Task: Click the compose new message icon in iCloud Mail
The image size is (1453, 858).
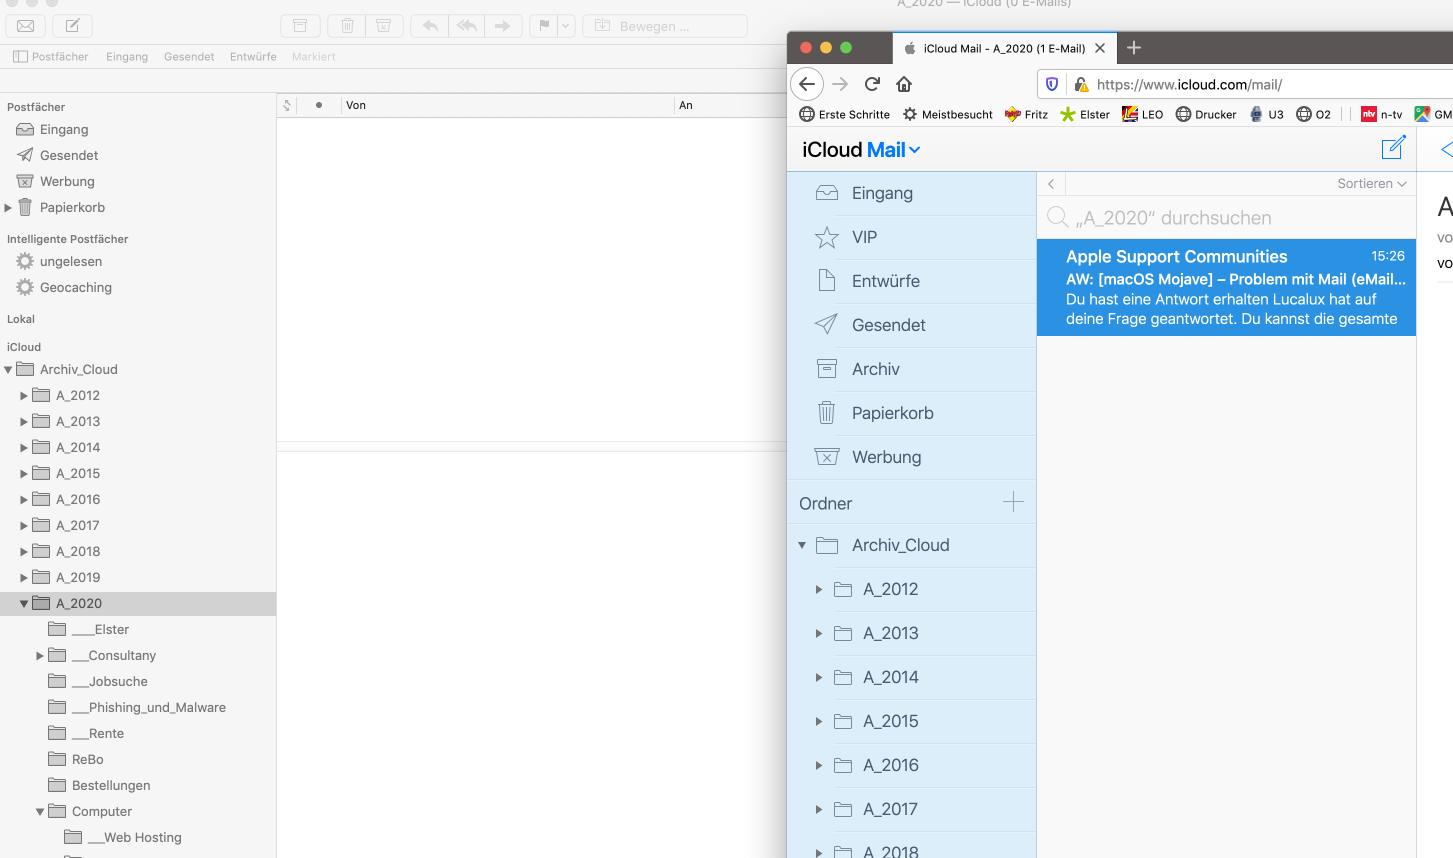Action: click(x=1393, y=148)
